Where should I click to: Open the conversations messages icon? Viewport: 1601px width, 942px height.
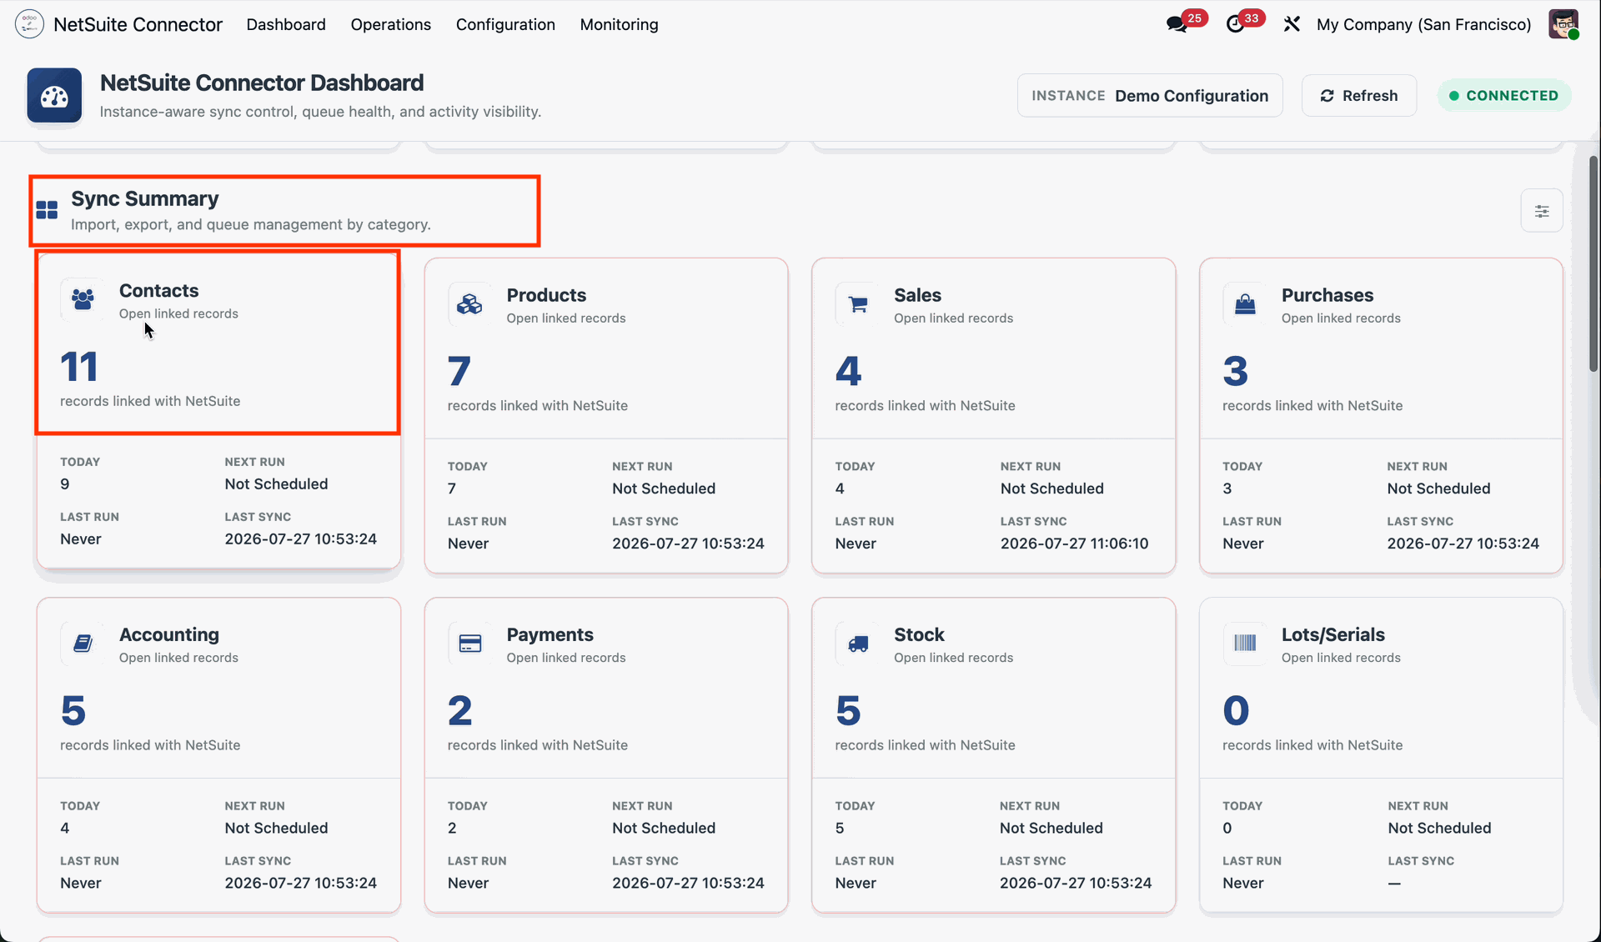[1177, 24]
